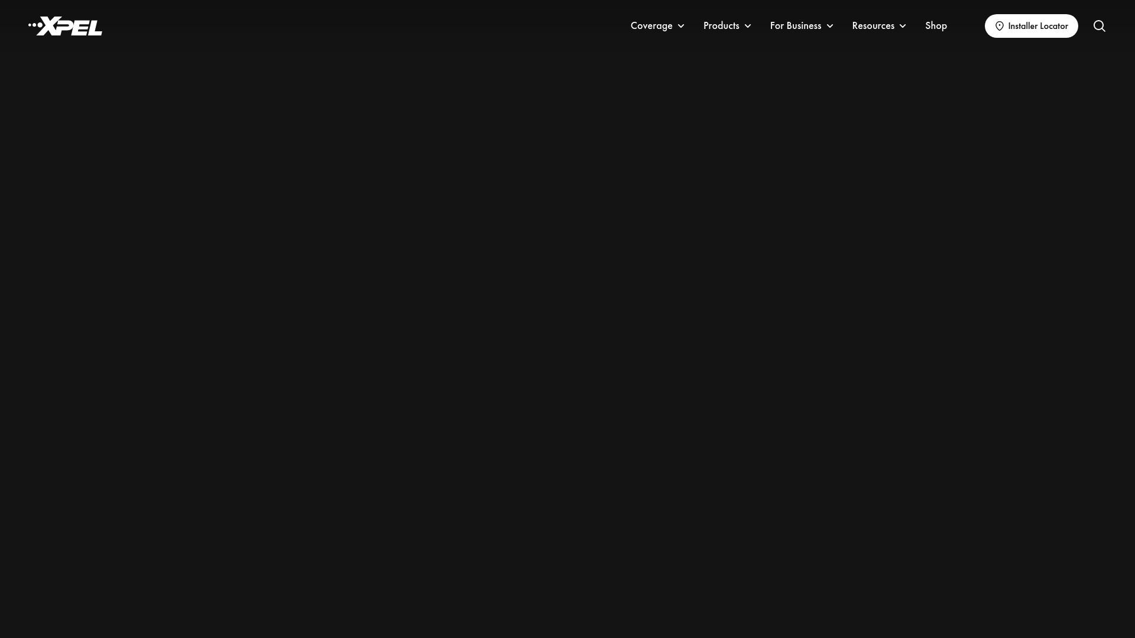Collapse the Coverage chevron arrow
This screenshot has width=1135, height=638.
[x=680, y=26]
